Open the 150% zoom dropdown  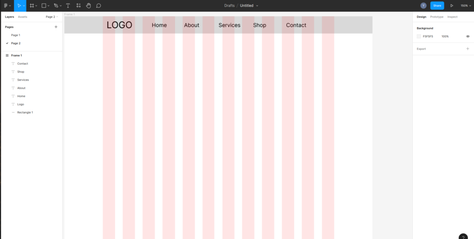[x=464, y=6]
